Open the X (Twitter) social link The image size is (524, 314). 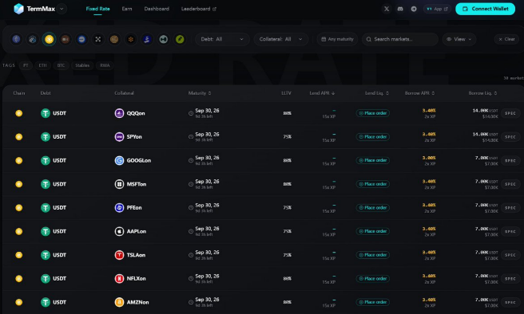coord(387,9)
